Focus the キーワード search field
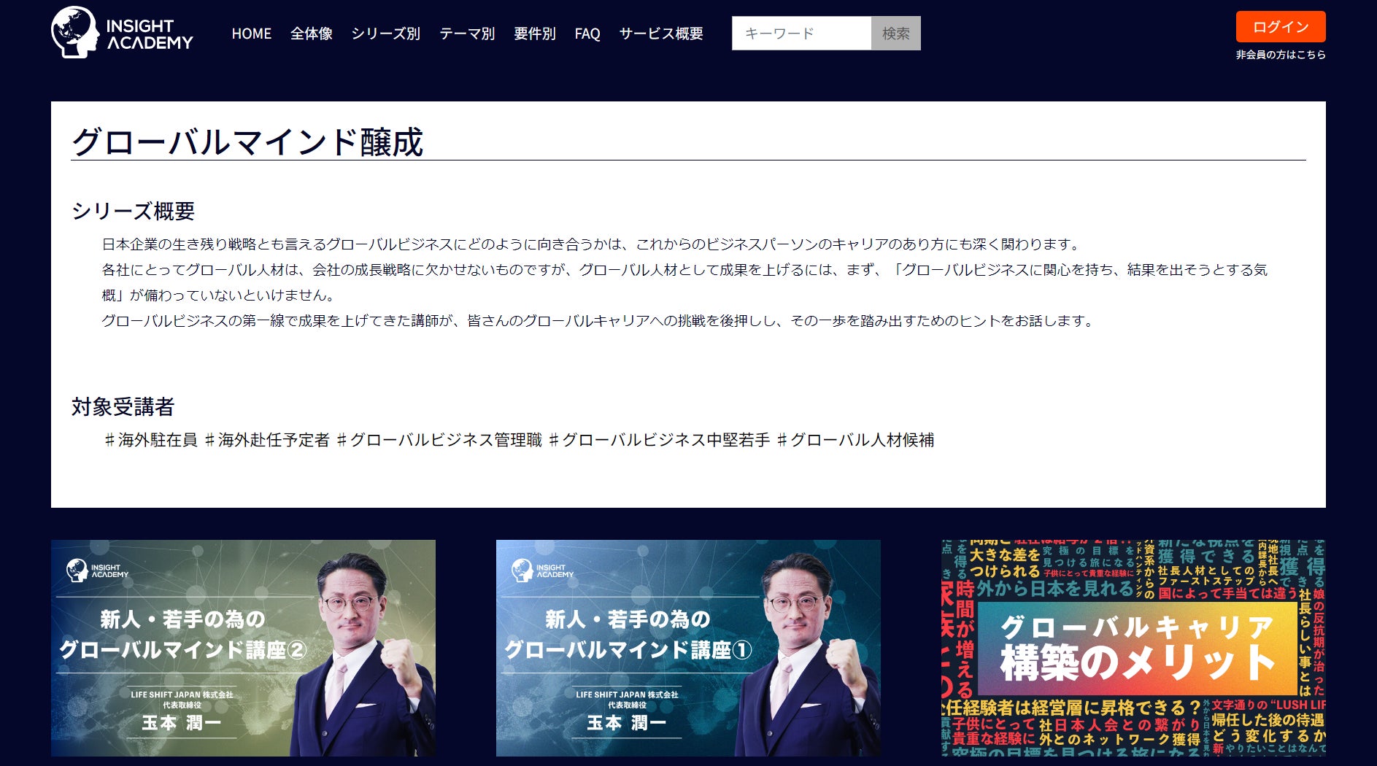The width and height of the screenshot is (1377, 766). 801,34
